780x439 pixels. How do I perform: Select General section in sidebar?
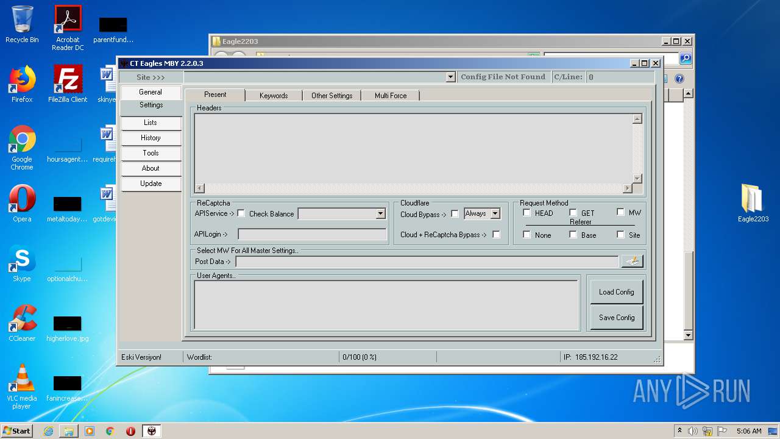coord(151,92)
